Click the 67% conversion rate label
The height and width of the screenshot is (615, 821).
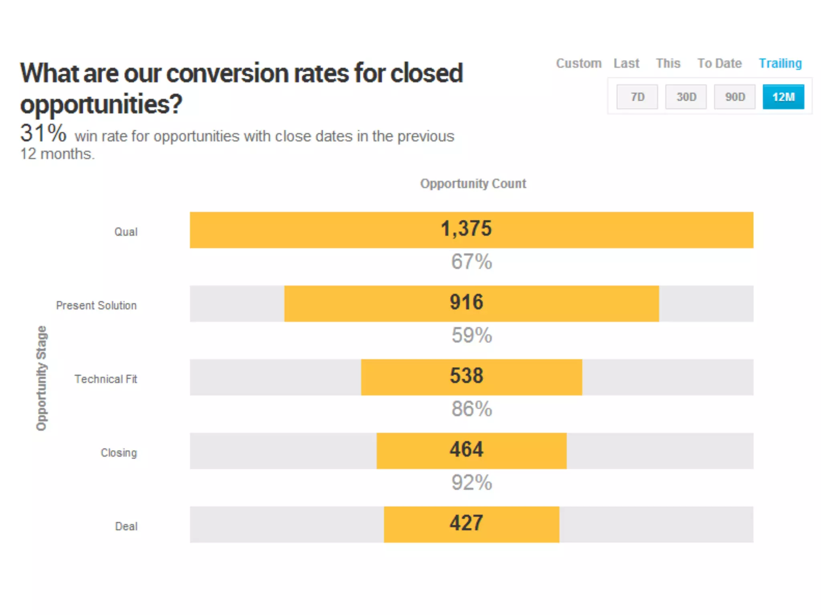(471, 262)
